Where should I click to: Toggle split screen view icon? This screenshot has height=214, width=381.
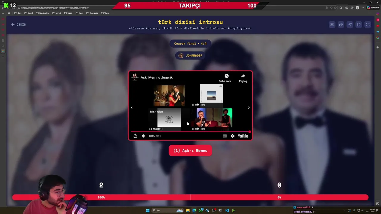pos(346,8)
